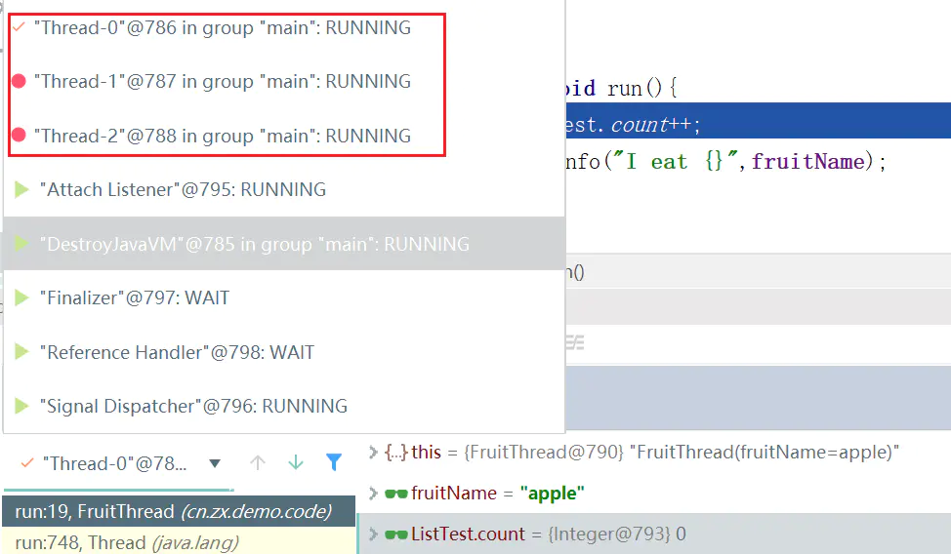The image size is (951, 554).
Task: Click the green triangle beside Signal Dispatcher
Action: tap(21, 406)
